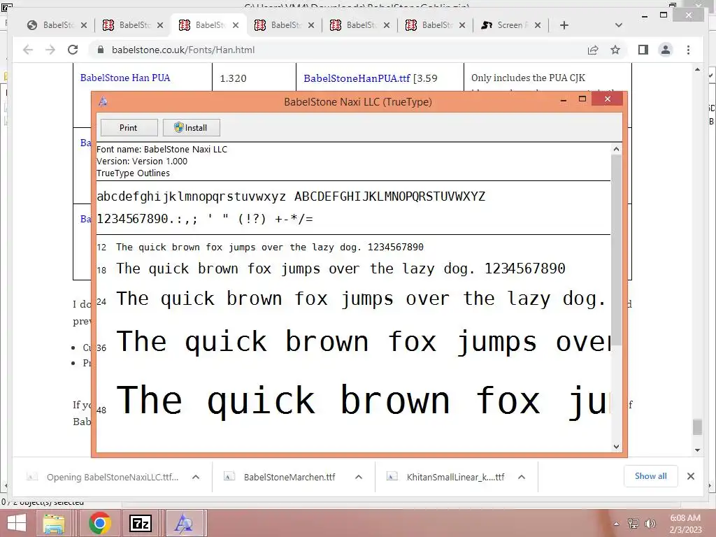The height and width of the screenshot is (537, 716).
Task: Switch to the fourth BabelStone tab
Action: coord(284,25)
